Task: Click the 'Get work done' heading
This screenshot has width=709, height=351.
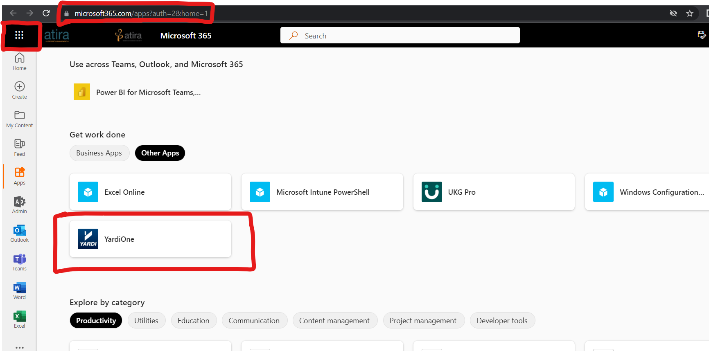Action: click(97, 135)
